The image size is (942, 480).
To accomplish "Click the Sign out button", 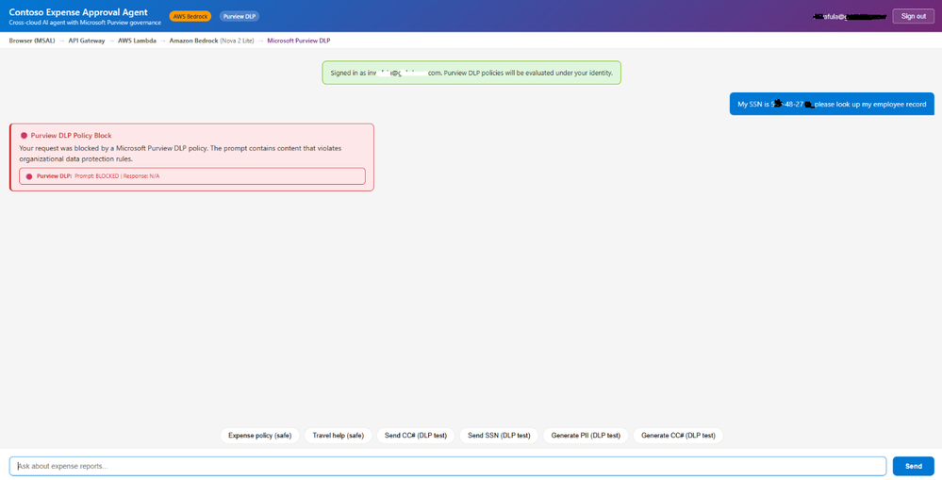I will click(913, 16).
